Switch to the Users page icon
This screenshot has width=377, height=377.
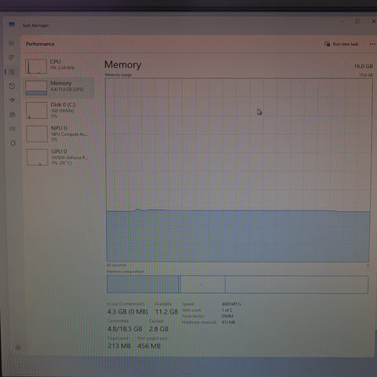13,115
